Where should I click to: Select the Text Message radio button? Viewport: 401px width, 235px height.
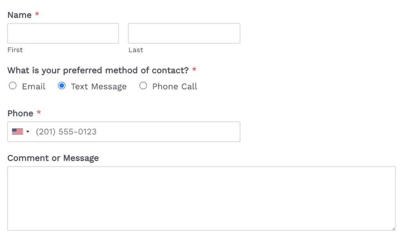[x=61, y=86]
